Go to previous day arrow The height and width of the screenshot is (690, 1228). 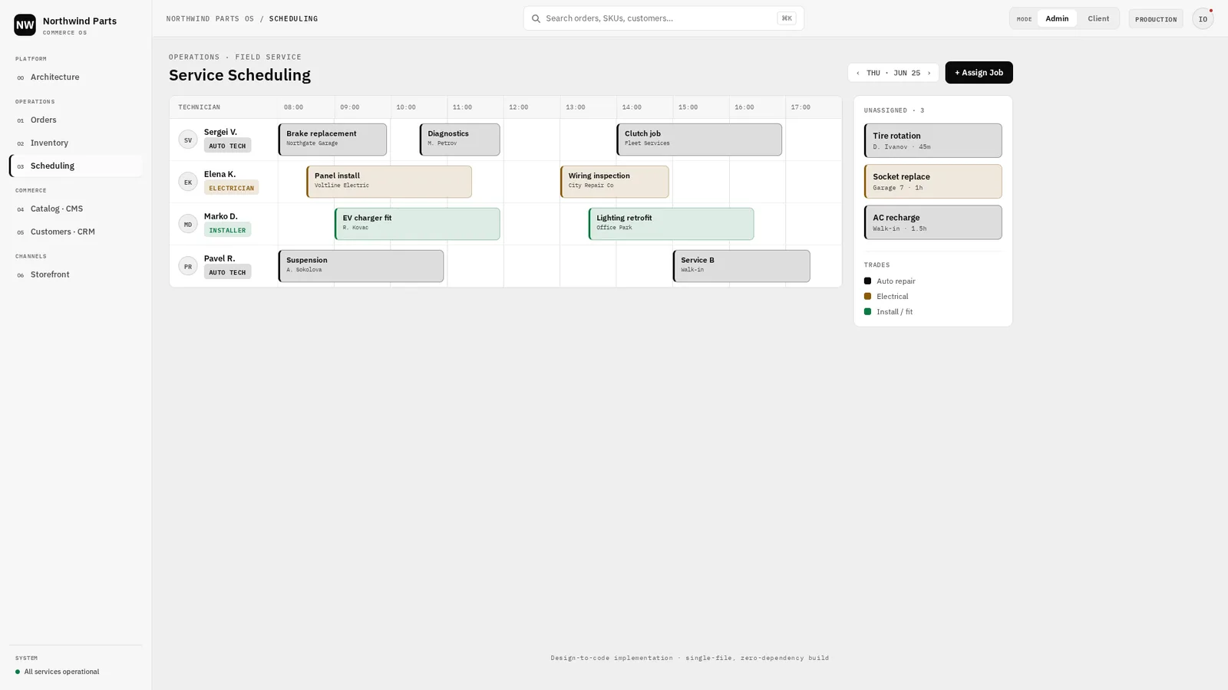tap(857, 73)
